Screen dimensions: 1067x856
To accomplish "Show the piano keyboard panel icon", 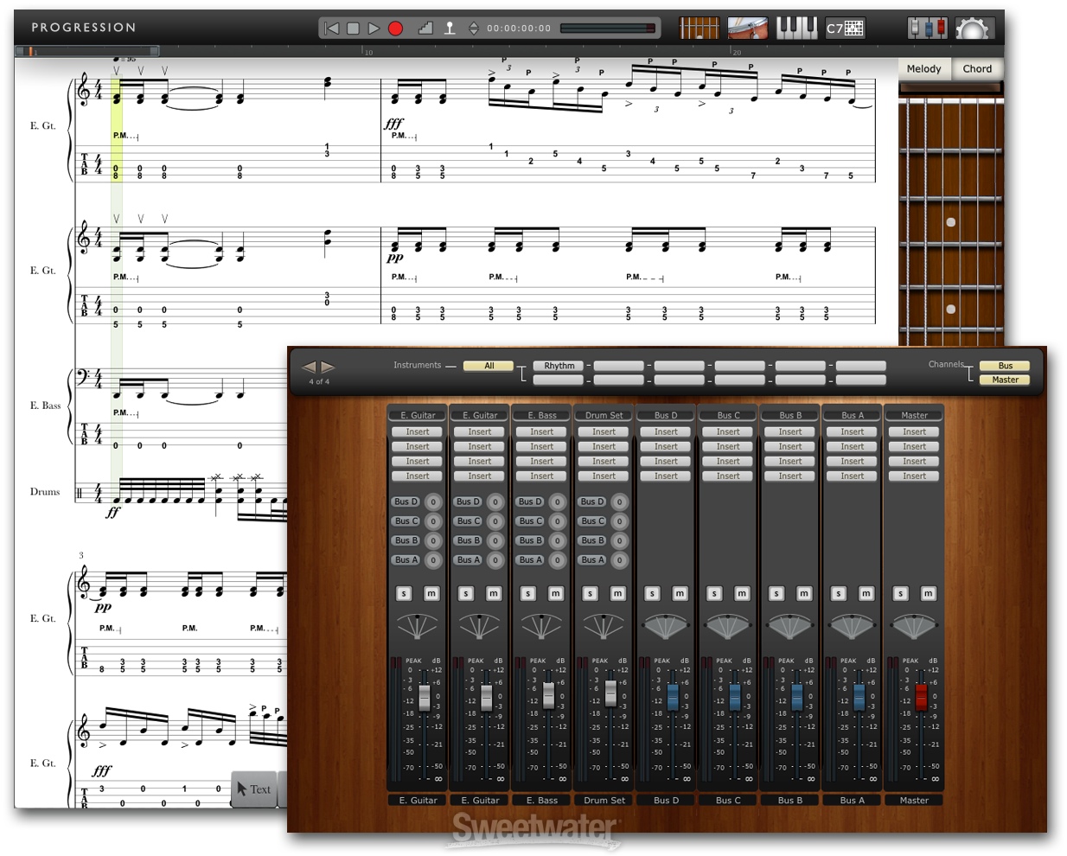I will click(796, 28).
